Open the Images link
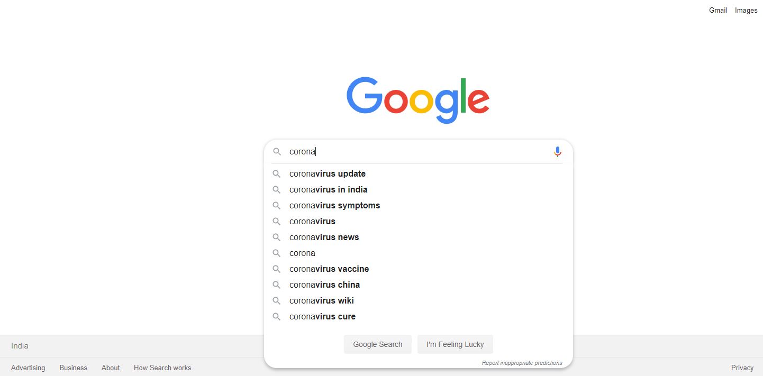Image resolution: width=763 pixels, height=376 pixels. pos(746,10)
